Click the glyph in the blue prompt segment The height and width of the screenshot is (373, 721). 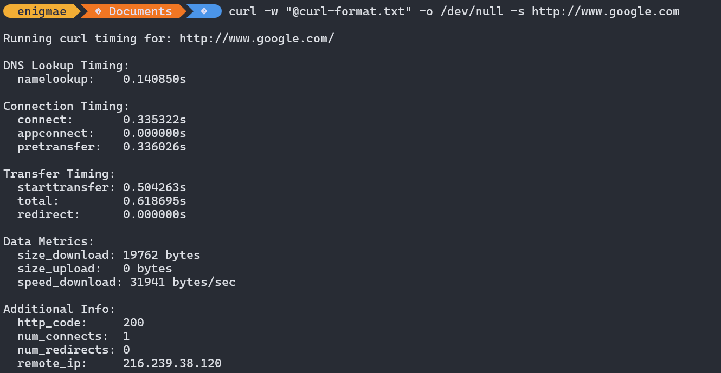[204, 11]
